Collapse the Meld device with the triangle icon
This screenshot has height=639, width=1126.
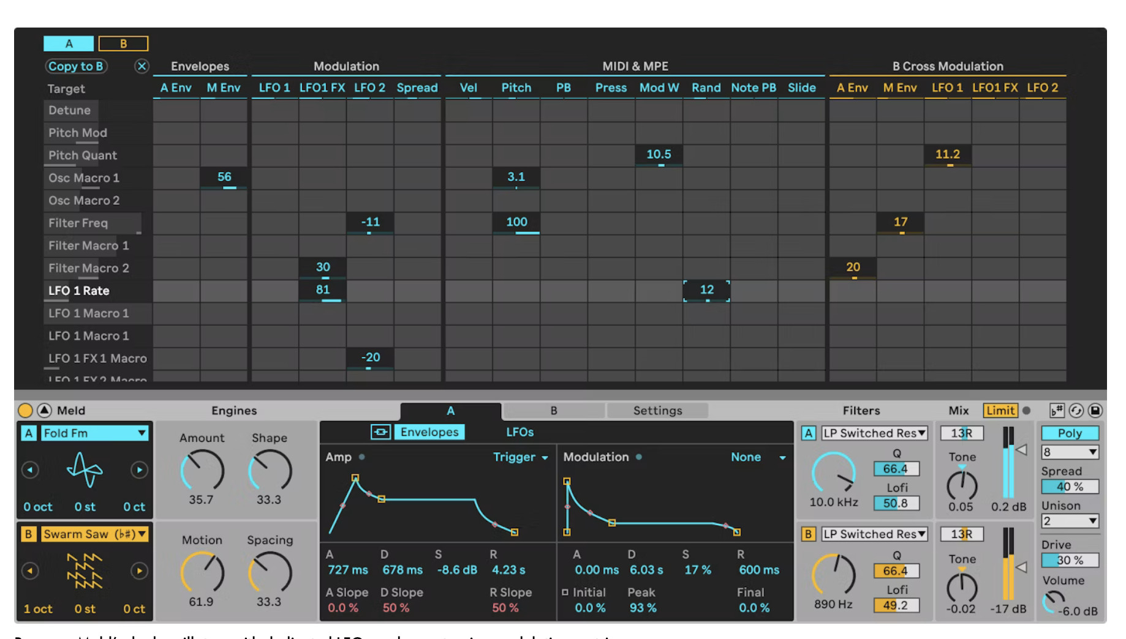click(x=45, y=410)
